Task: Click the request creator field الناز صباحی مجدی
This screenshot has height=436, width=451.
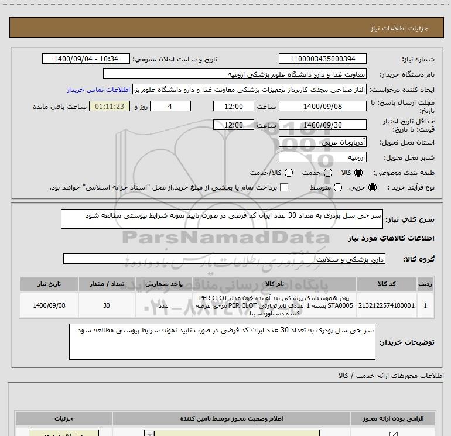Action: 250,90
